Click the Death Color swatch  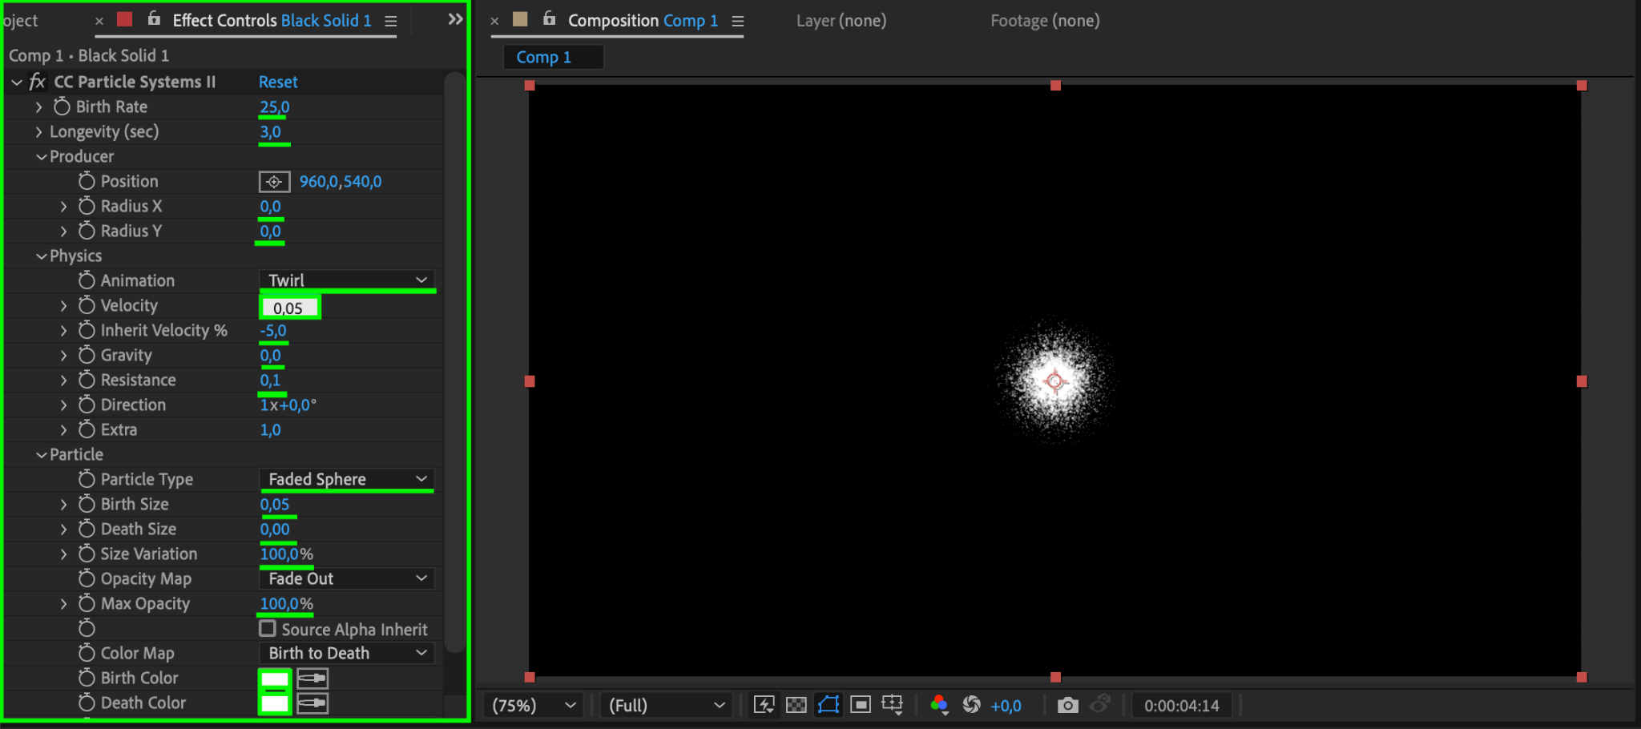coord(275,703)
